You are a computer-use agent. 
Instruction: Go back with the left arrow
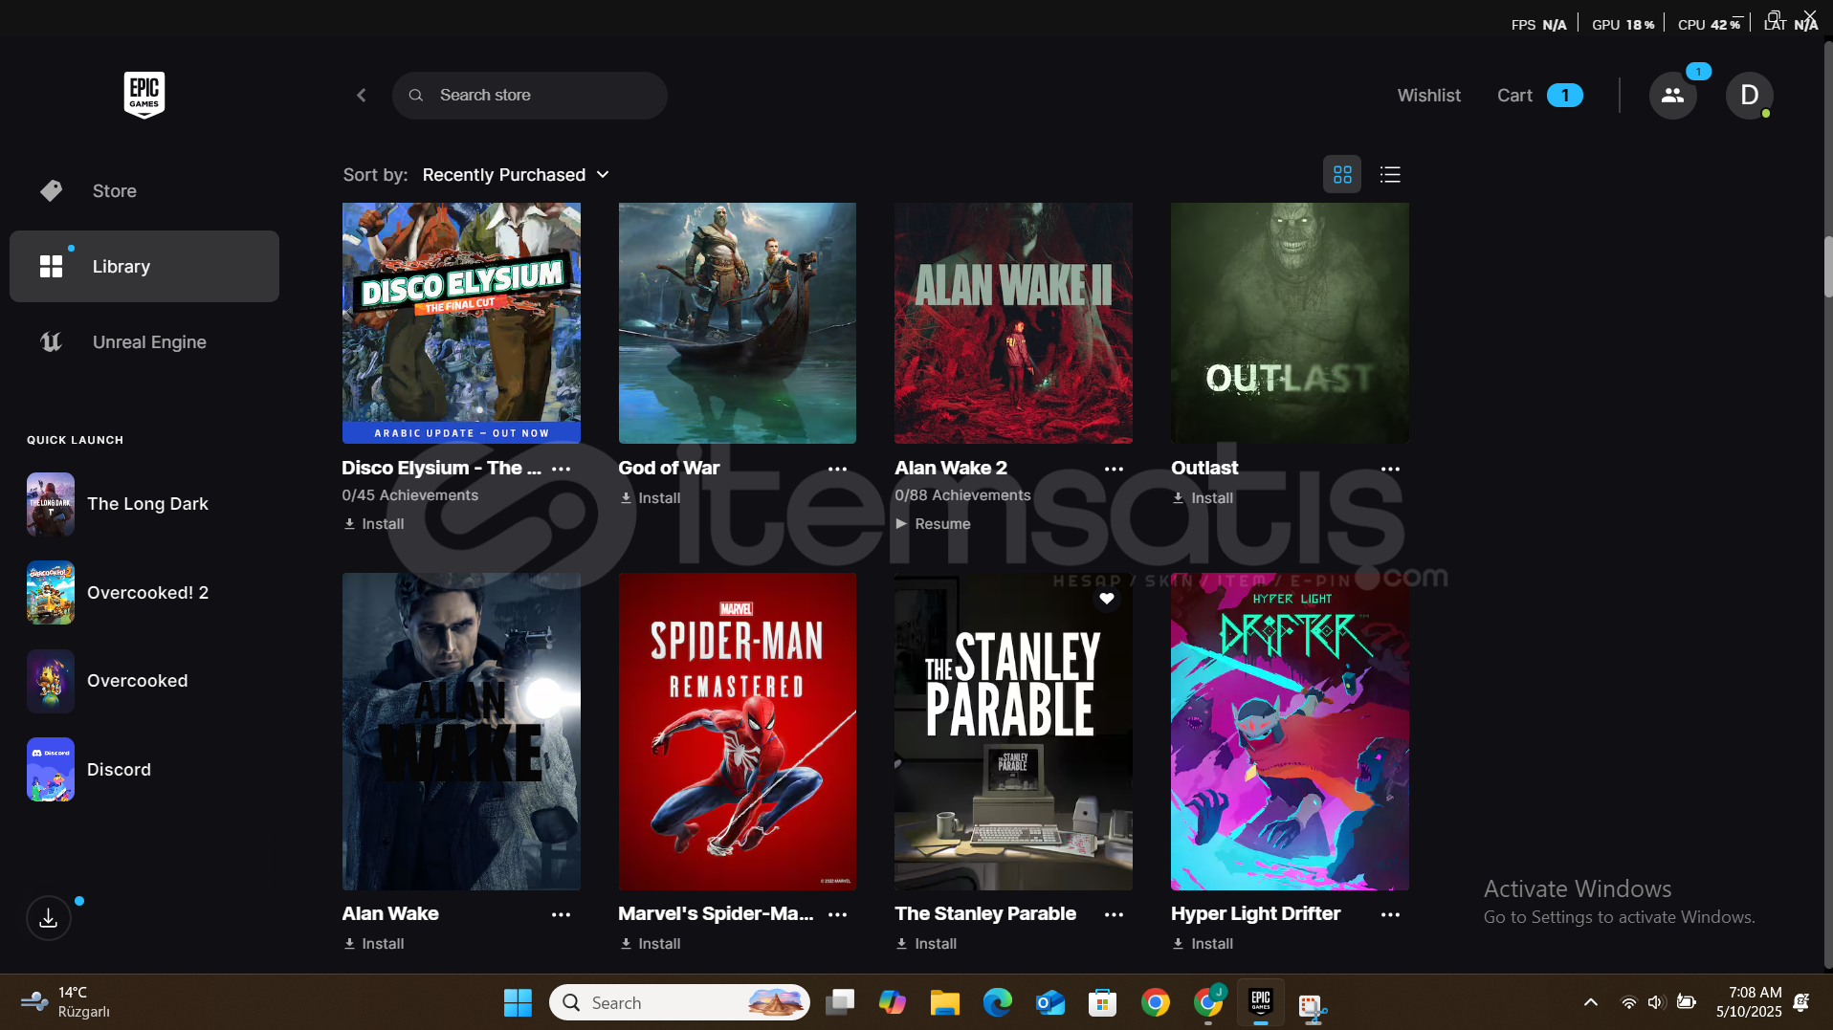pyautogui.click(x=362, y=95)
